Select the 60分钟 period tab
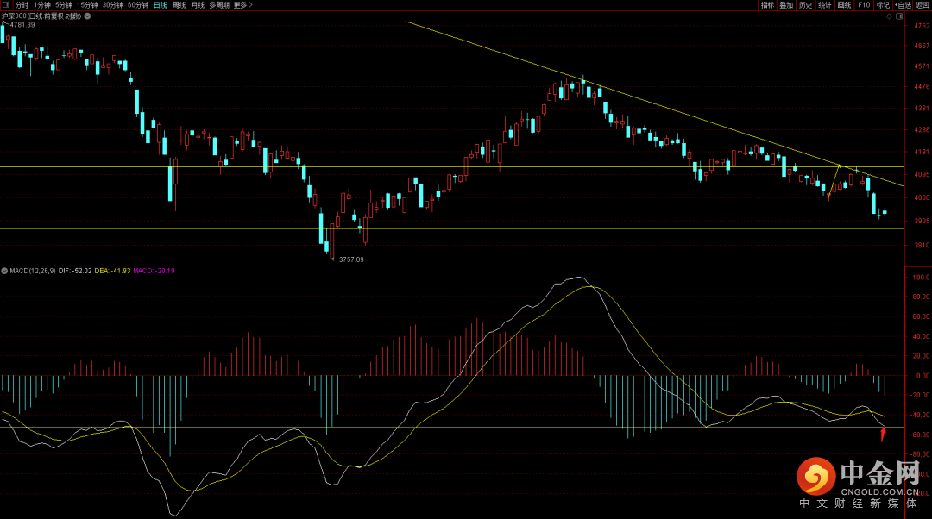This screenshot has height=519, width=932. tap(138, 5)
